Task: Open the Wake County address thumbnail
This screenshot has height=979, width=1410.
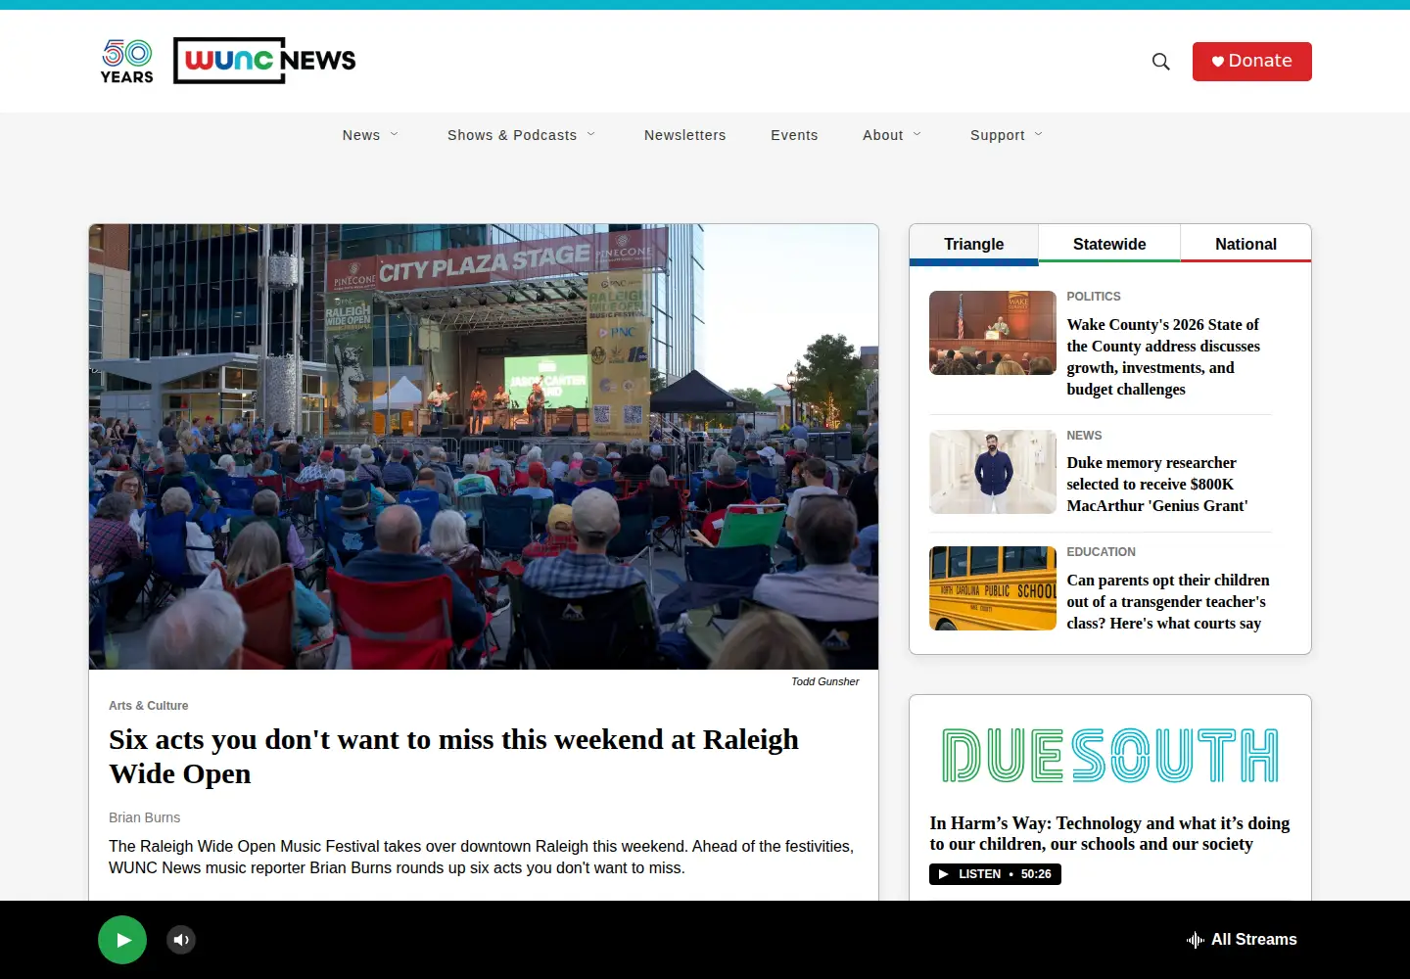Action: pos(993,333)
